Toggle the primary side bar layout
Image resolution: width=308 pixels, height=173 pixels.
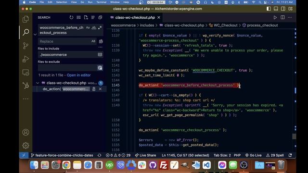(269, 9)
